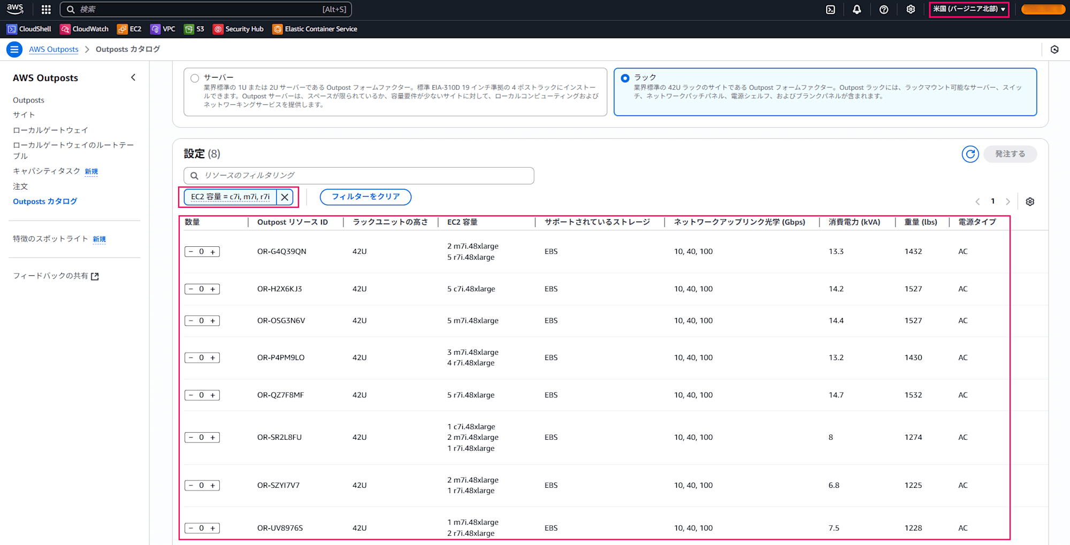Open the info panel hexagon icon

pyautogui.click(x=1054, y=49)
